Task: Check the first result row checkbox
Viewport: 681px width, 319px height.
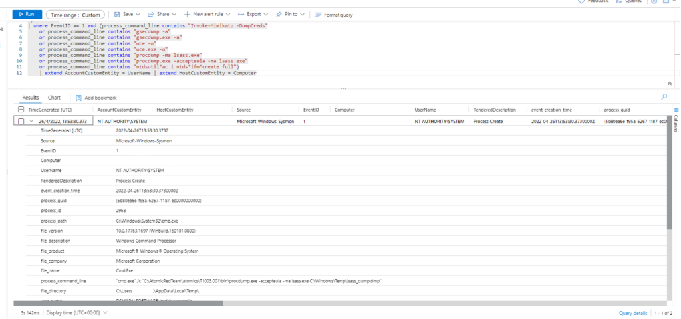Action: click(21, 122)
